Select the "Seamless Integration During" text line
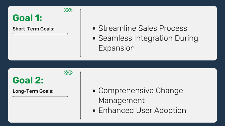Viewport: 225px width, 126px height. point(148,38)
